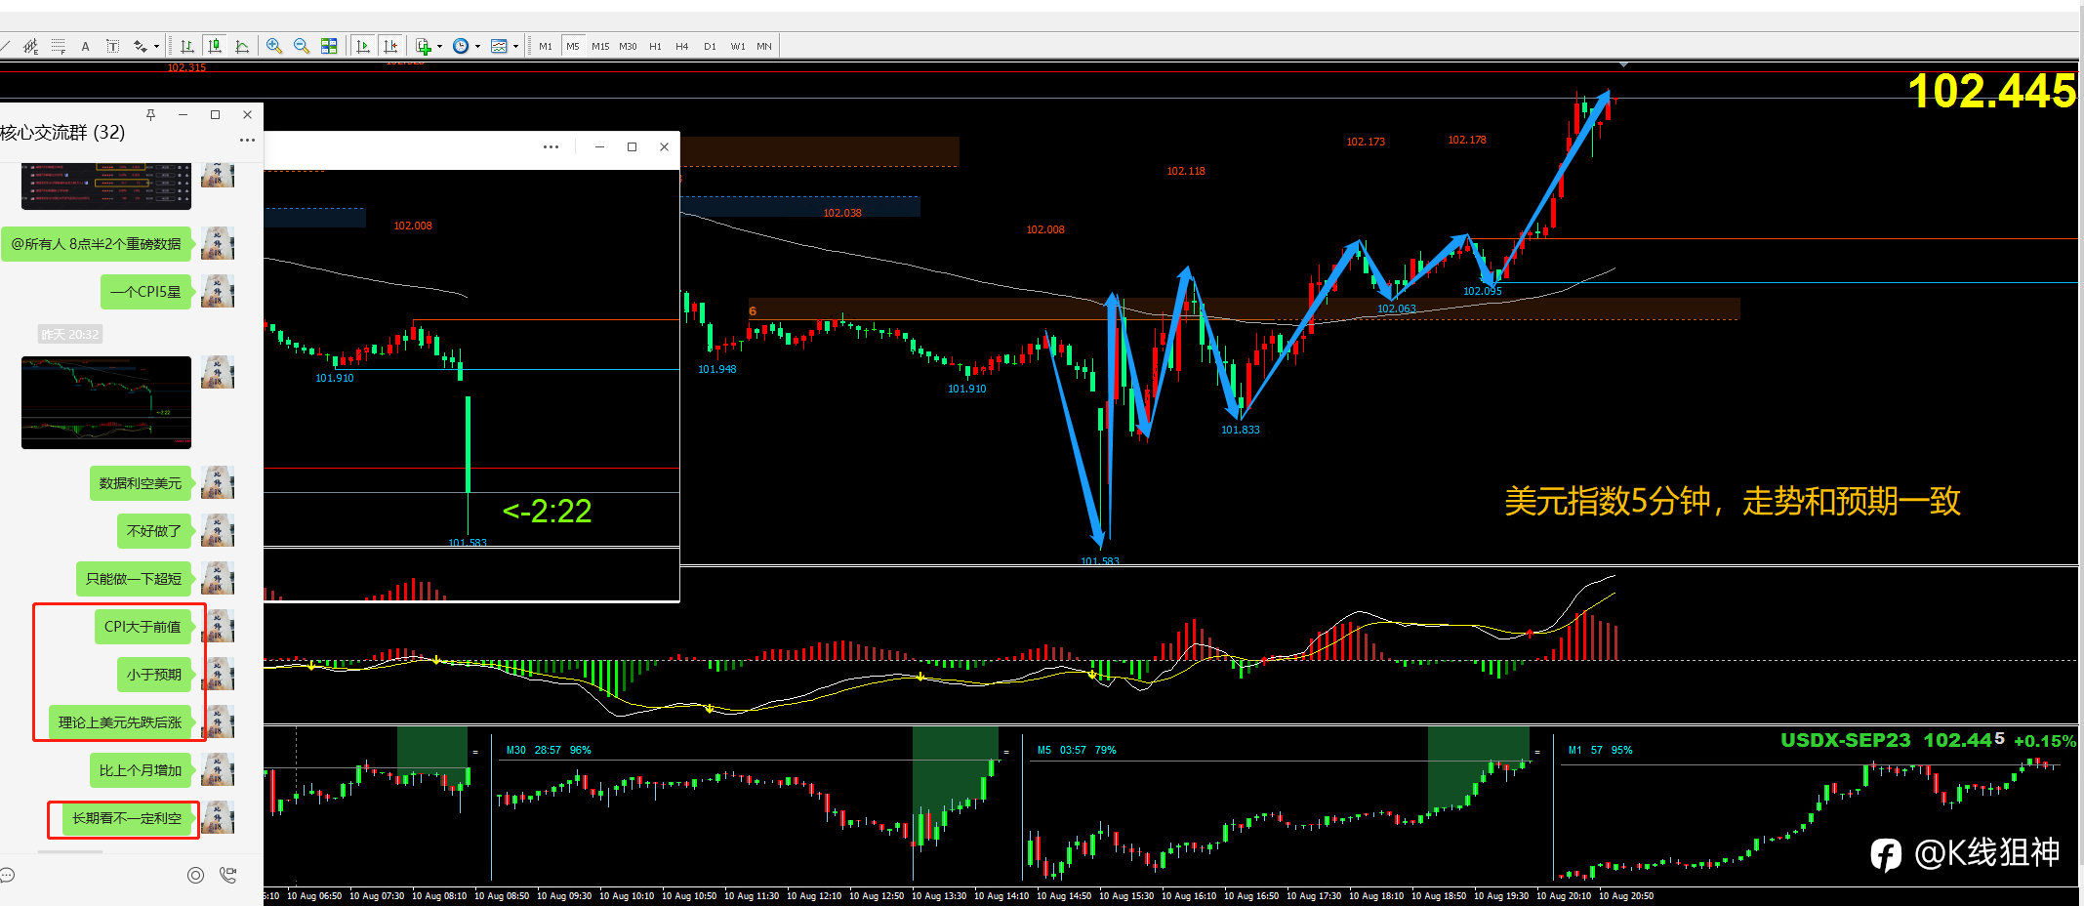The width and height of the screenshot is (2084, 906).
Task: Open the dark chart image thumbnail in chat
Action: click(106, 402)
